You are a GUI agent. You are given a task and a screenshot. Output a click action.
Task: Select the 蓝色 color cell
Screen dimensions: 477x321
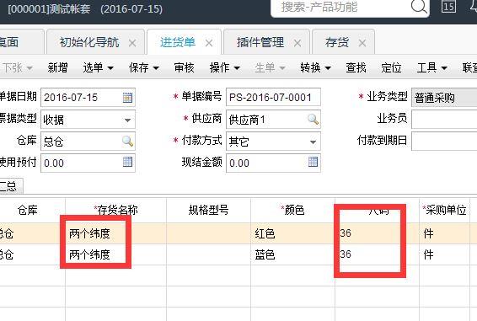[292, 254]
